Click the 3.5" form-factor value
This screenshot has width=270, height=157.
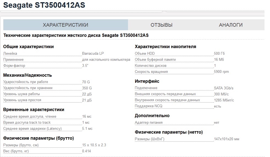click(85, 66)
